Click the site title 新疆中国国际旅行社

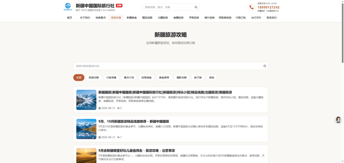(x=95, y=6)
